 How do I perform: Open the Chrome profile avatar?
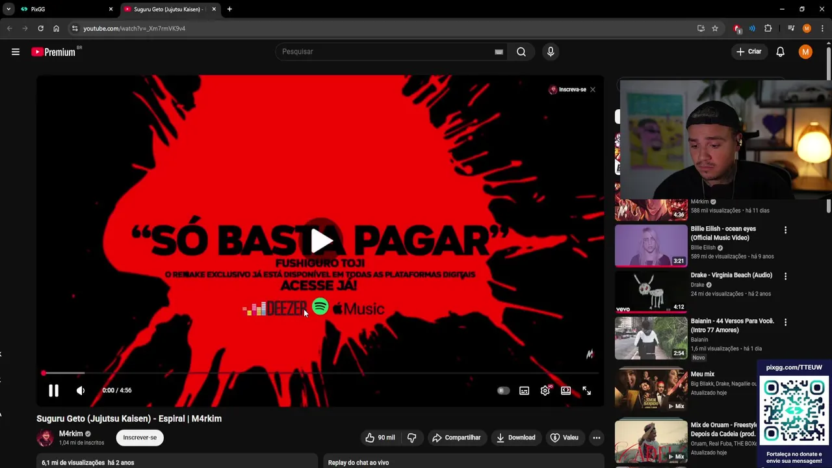pos(807,29)
